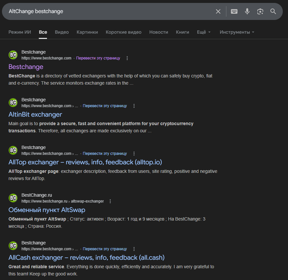The height and width of the screenshot is (280, 288).
Task: Open the three-dot menu on the Bestchange result
Action: tap(127, 58)
